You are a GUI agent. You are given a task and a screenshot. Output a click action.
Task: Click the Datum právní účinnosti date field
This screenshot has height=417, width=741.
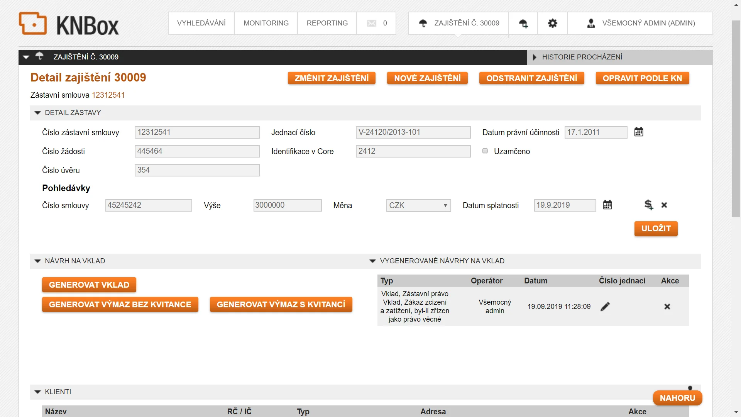coord(596,132)
